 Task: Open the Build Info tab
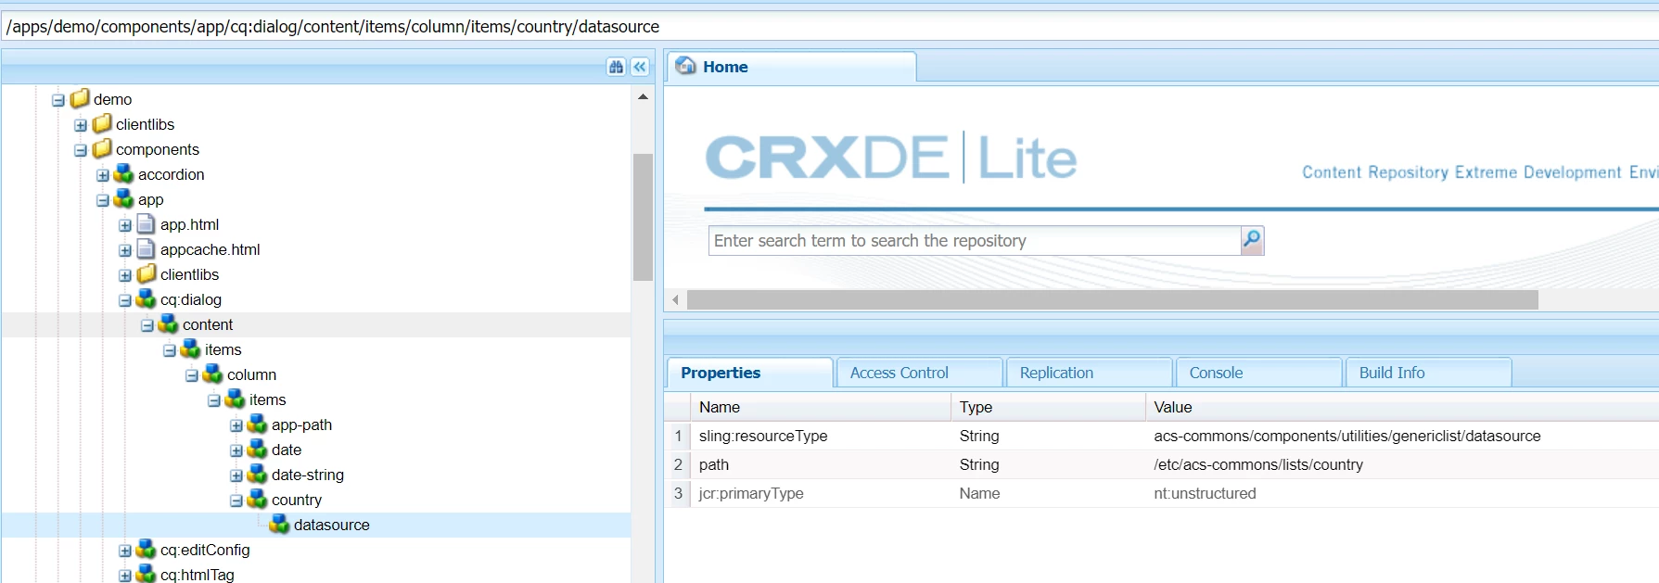tap(1428, 373)
